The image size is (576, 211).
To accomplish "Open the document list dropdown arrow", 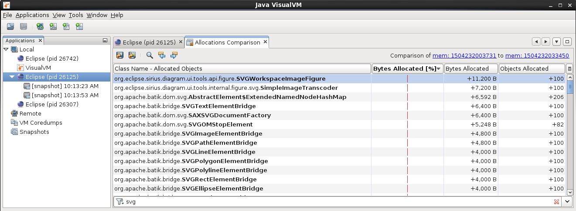I will (x=556, y=42).
